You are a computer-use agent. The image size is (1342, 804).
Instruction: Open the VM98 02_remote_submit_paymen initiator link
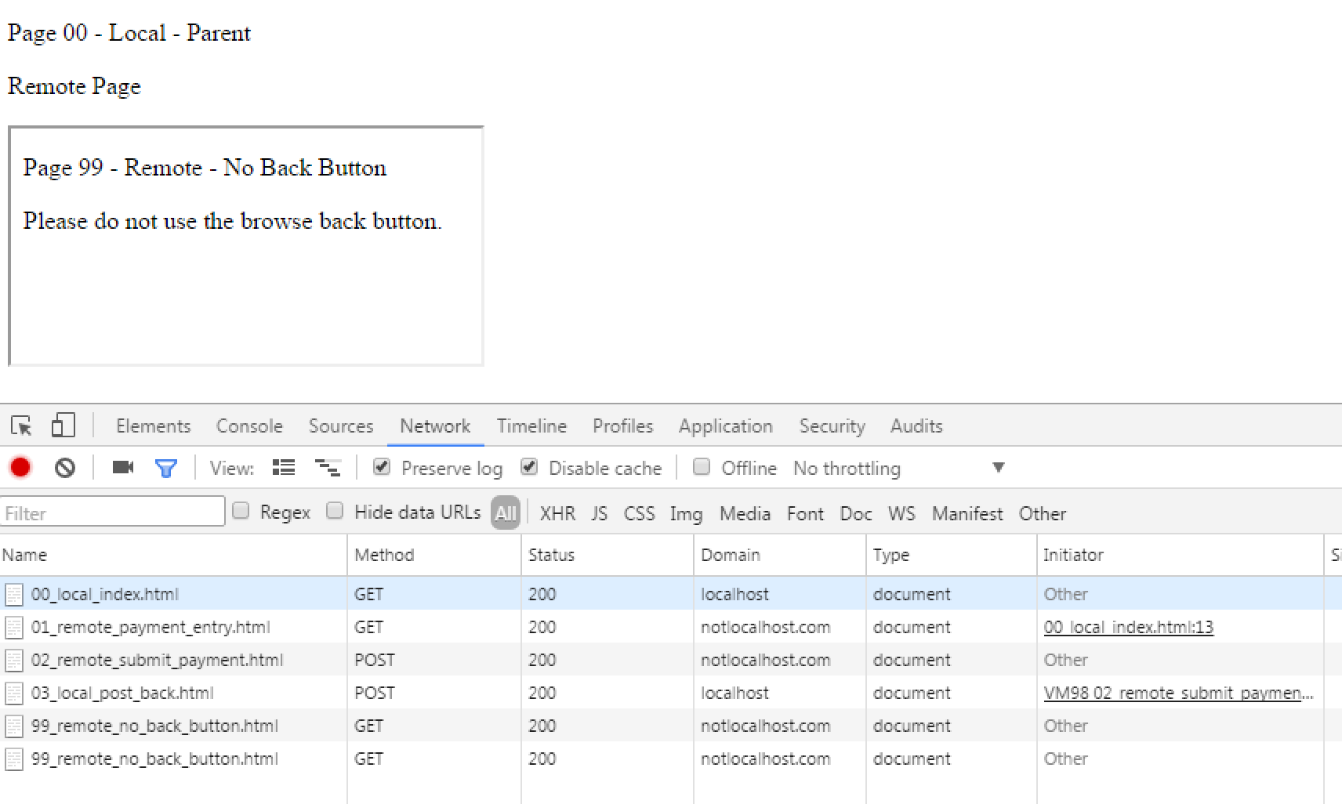tap(1178, 694)
